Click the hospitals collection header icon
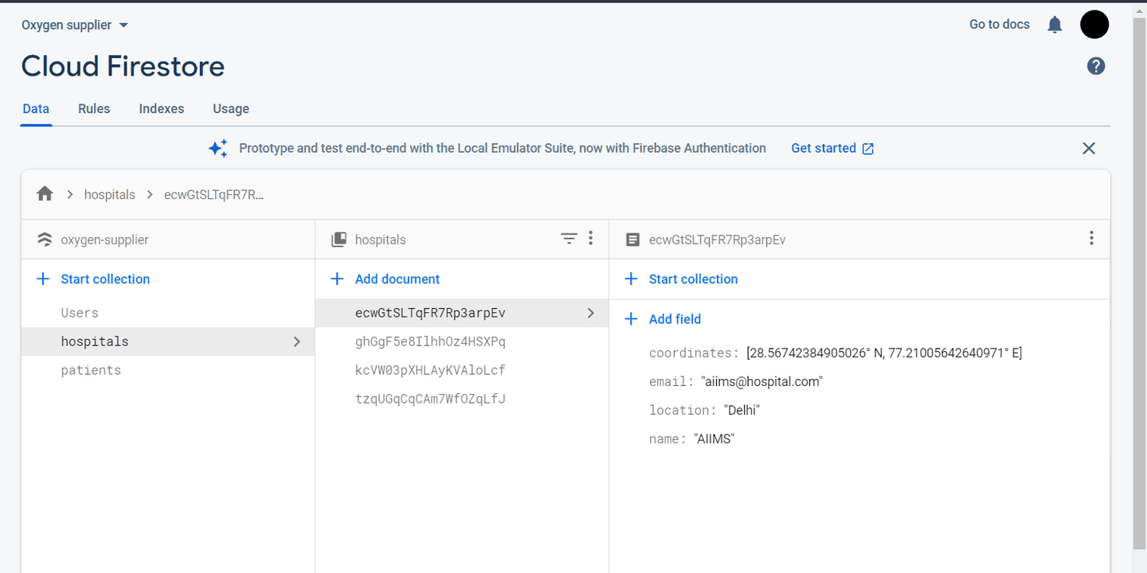This screenshot has height=573, width=1147. coord(339,240)
